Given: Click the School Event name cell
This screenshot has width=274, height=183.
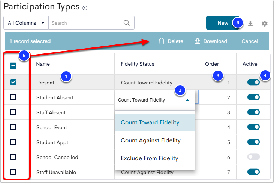Looking at the screenshot, I should 72,127.
